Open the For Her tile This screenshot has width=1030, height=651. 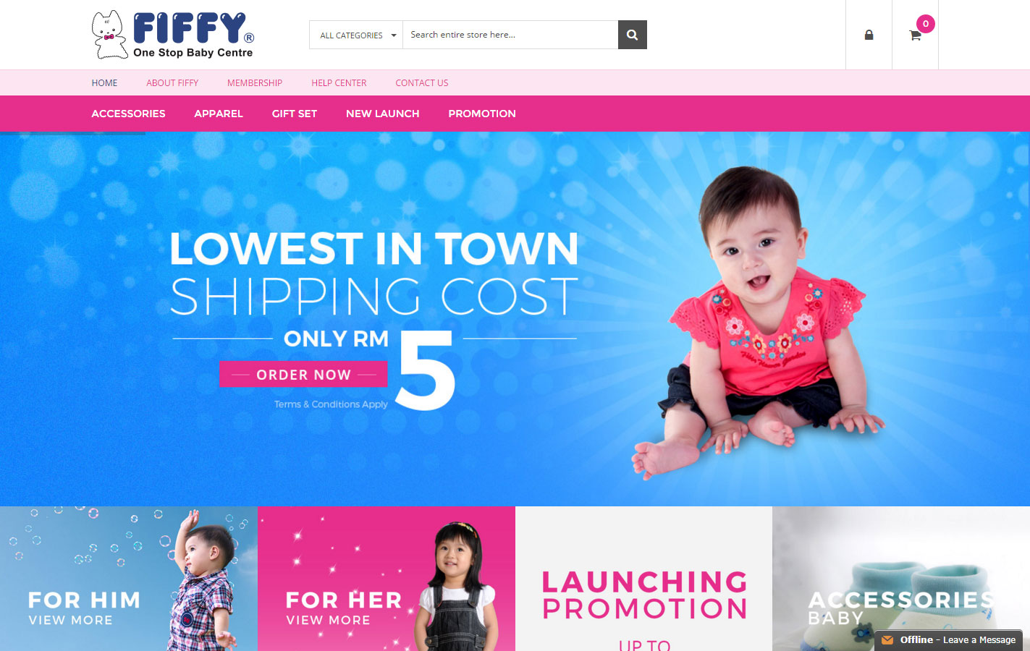[386, 579]
